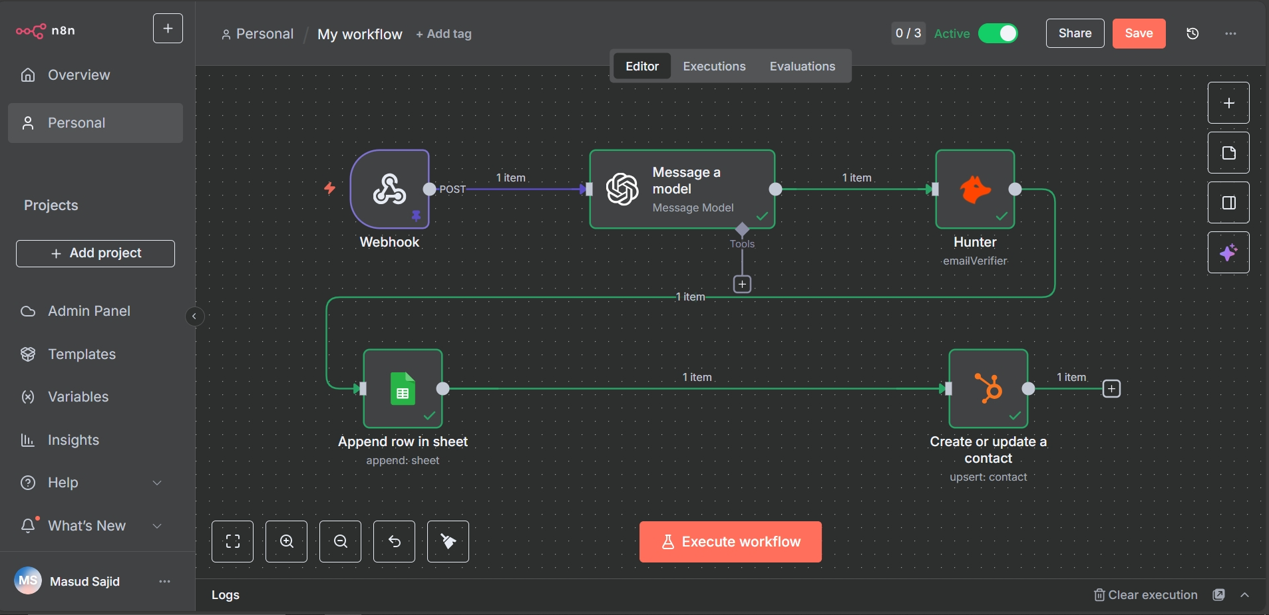Click the tidy up workflow icon
This screenshot has height=615, width=1269.
point(449,542)
